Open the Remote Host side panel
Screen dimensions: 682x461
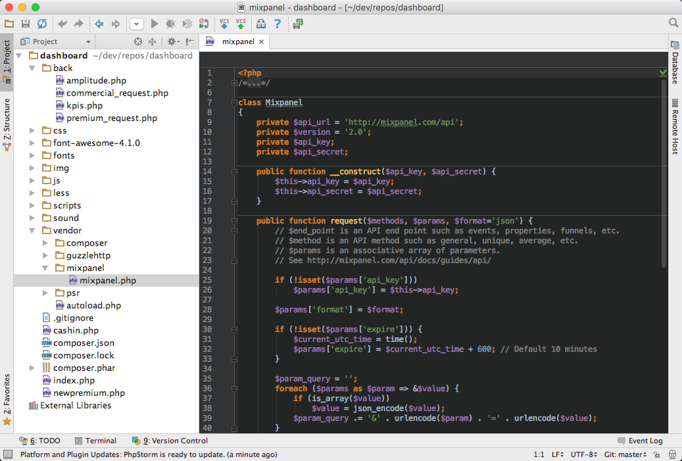point(675,126)
